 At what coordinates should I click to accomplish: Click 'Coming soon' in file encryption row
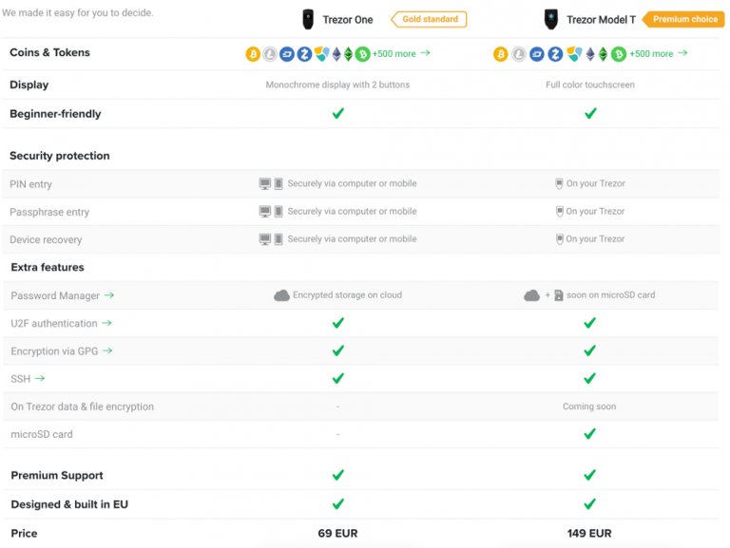[589, 406]
